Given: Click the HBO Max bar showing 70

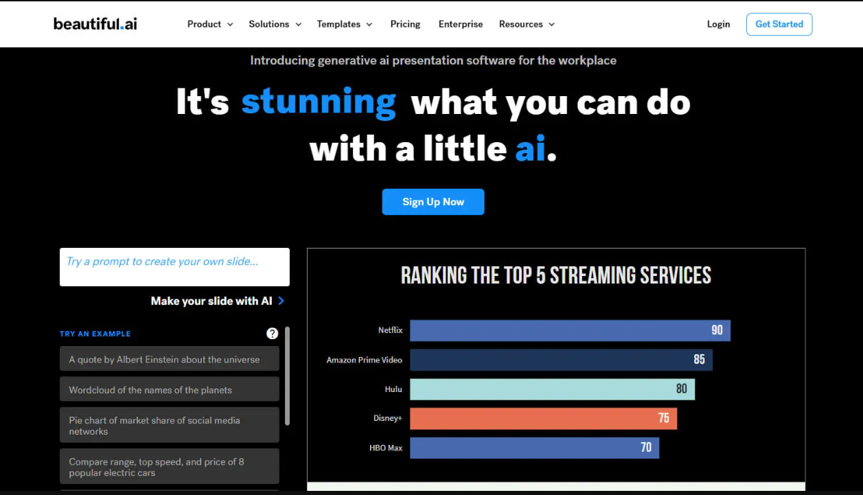Looking at the screenshot, I should pos(534,448).
